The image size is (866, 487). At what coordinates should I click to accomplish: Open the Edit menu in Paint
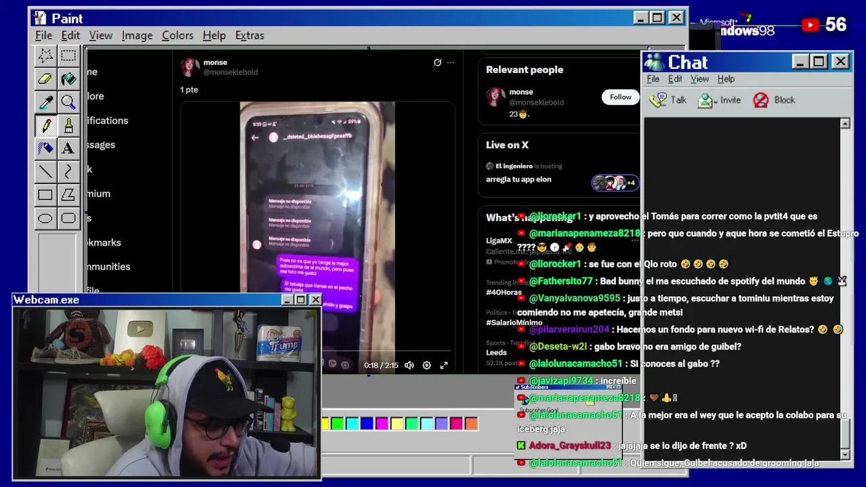pos(70,35)
